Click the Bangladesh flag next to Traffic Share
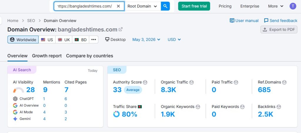The width and height of the screenshot is (301, 133). (140, 107)
